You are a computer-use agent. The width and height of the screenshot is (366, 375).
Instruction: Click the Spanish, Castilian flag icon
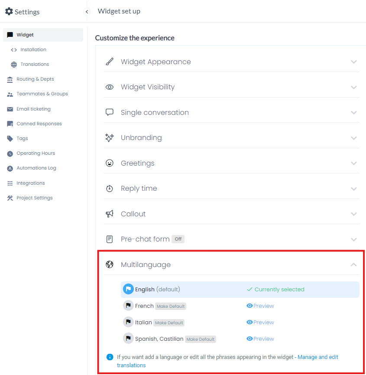coord(128,339)
